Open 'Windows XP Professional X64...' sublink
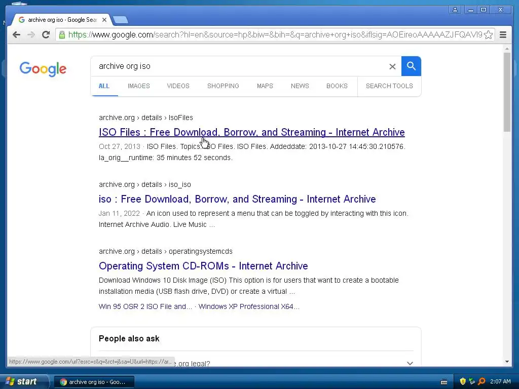 [249, 306]
